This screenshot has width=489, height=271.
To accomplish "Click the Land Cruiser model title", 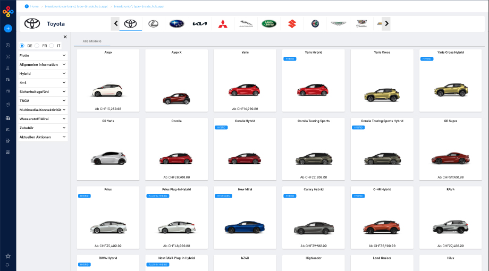I will coord(382,258).
